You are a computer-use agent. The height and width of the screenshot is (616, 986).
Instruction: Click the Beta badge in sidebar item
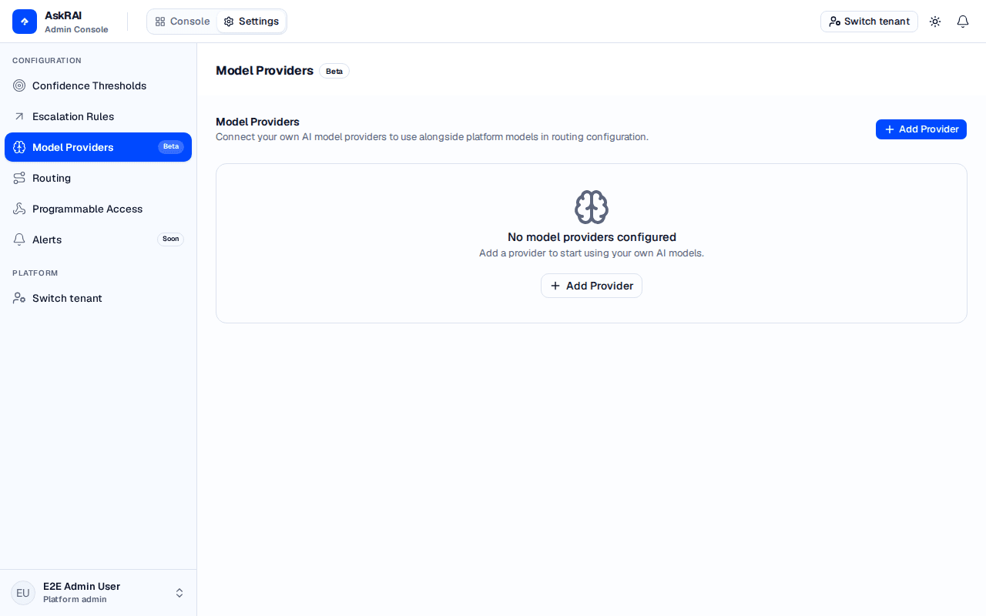[171, 147]
